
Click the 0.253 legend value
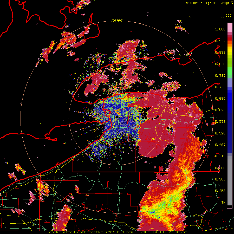(x=220, y=191)
